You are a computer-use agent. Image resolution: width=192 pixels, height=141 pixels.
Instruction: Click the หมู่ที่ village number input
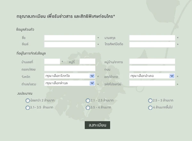click(87, 61)
